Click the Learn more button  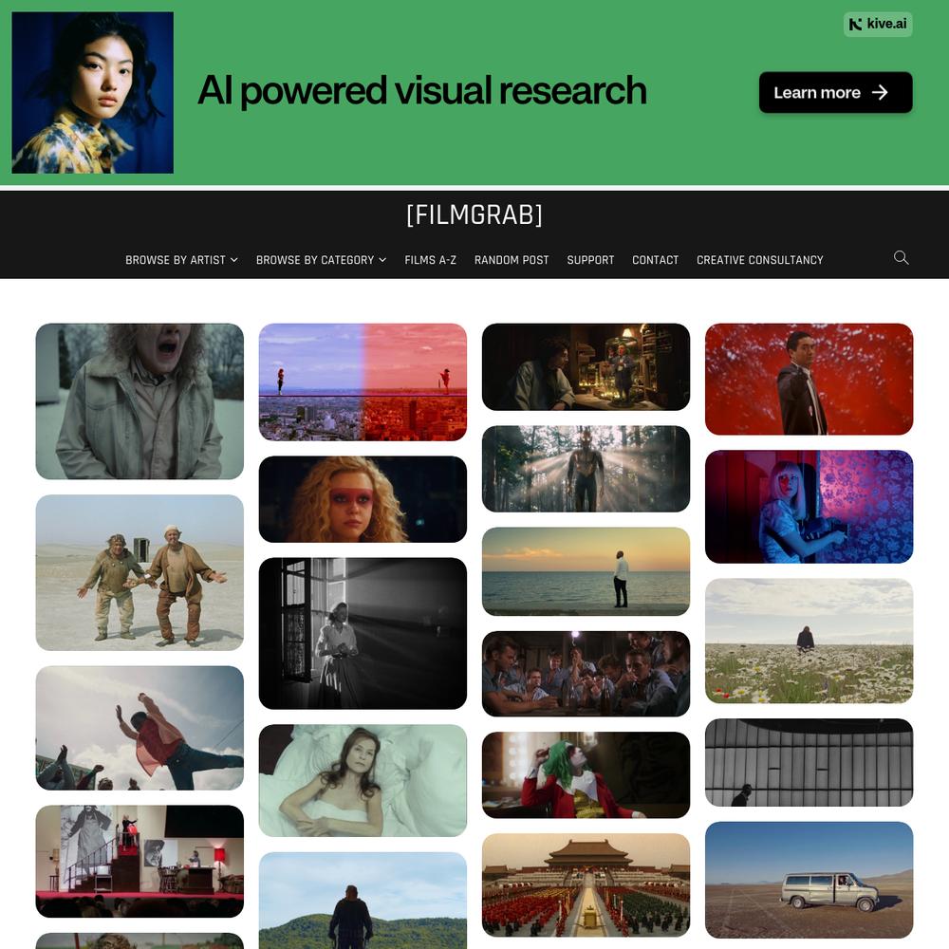(835, 93)
